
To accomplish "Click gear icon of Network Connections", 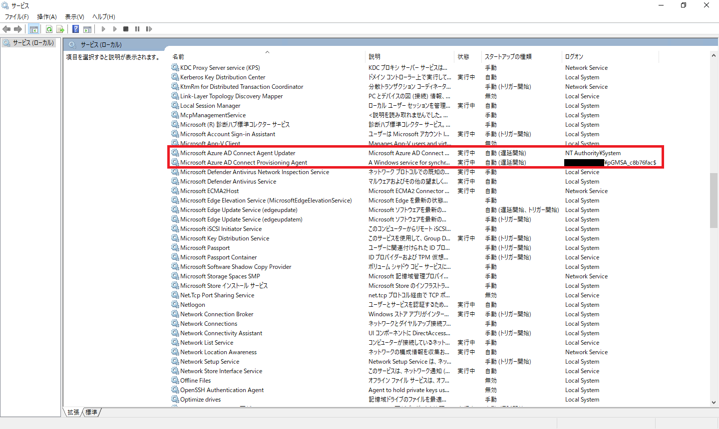I will pyautogui.click(x=175, y=323).
